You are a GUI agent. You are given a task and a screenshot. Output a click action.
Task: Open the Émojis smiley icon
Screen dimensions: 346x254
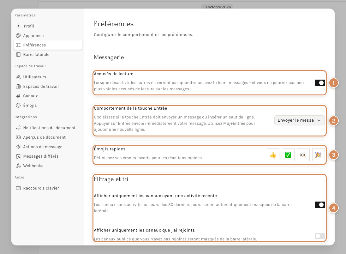pos(18,105)
